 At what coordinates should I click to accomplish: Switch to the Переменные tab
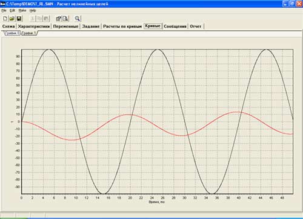[x=65, y=27]
